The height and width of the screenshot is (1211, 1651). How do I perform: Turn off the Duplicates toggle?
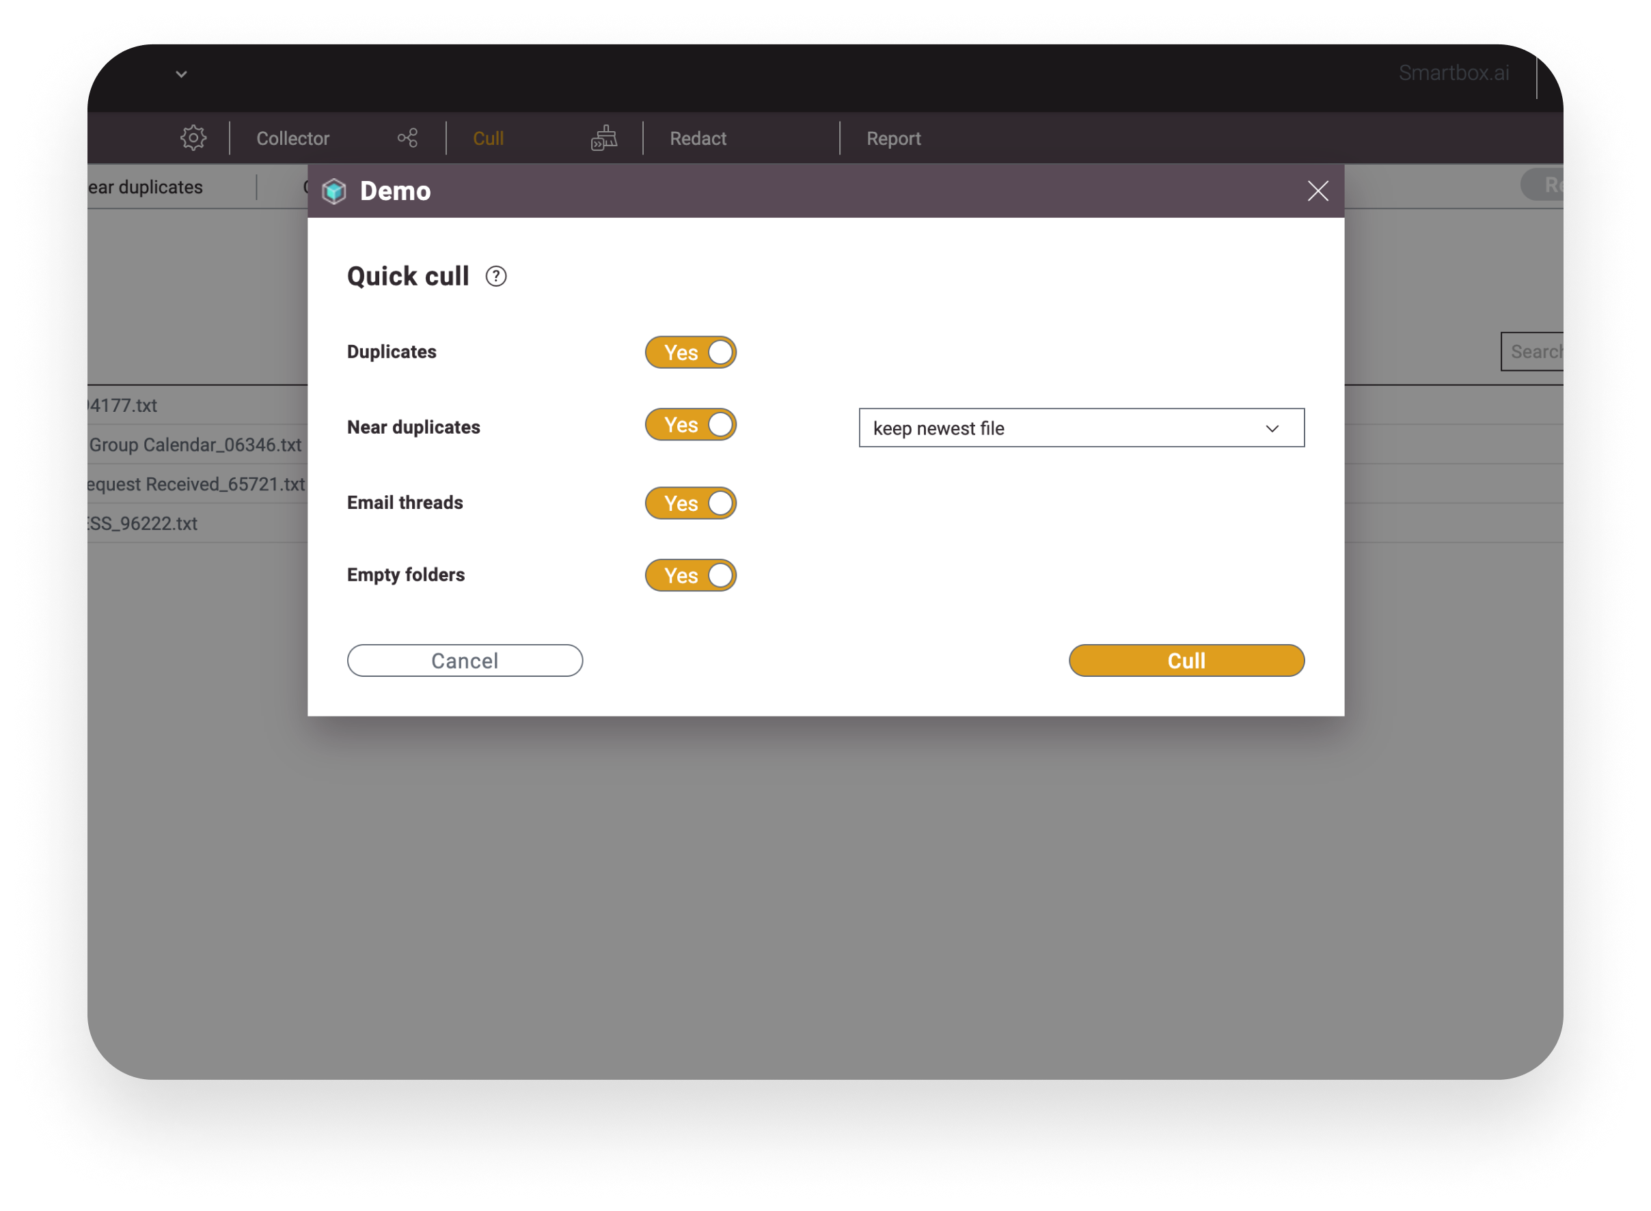pos(690,352)
